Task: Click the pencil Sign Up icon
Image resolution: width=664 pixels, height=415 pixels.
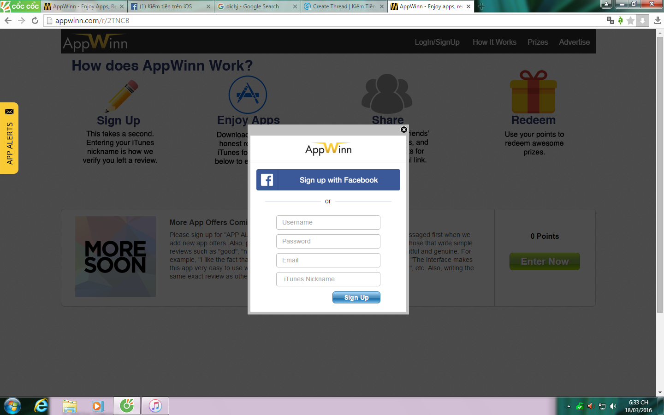Action: click(121, 96)
